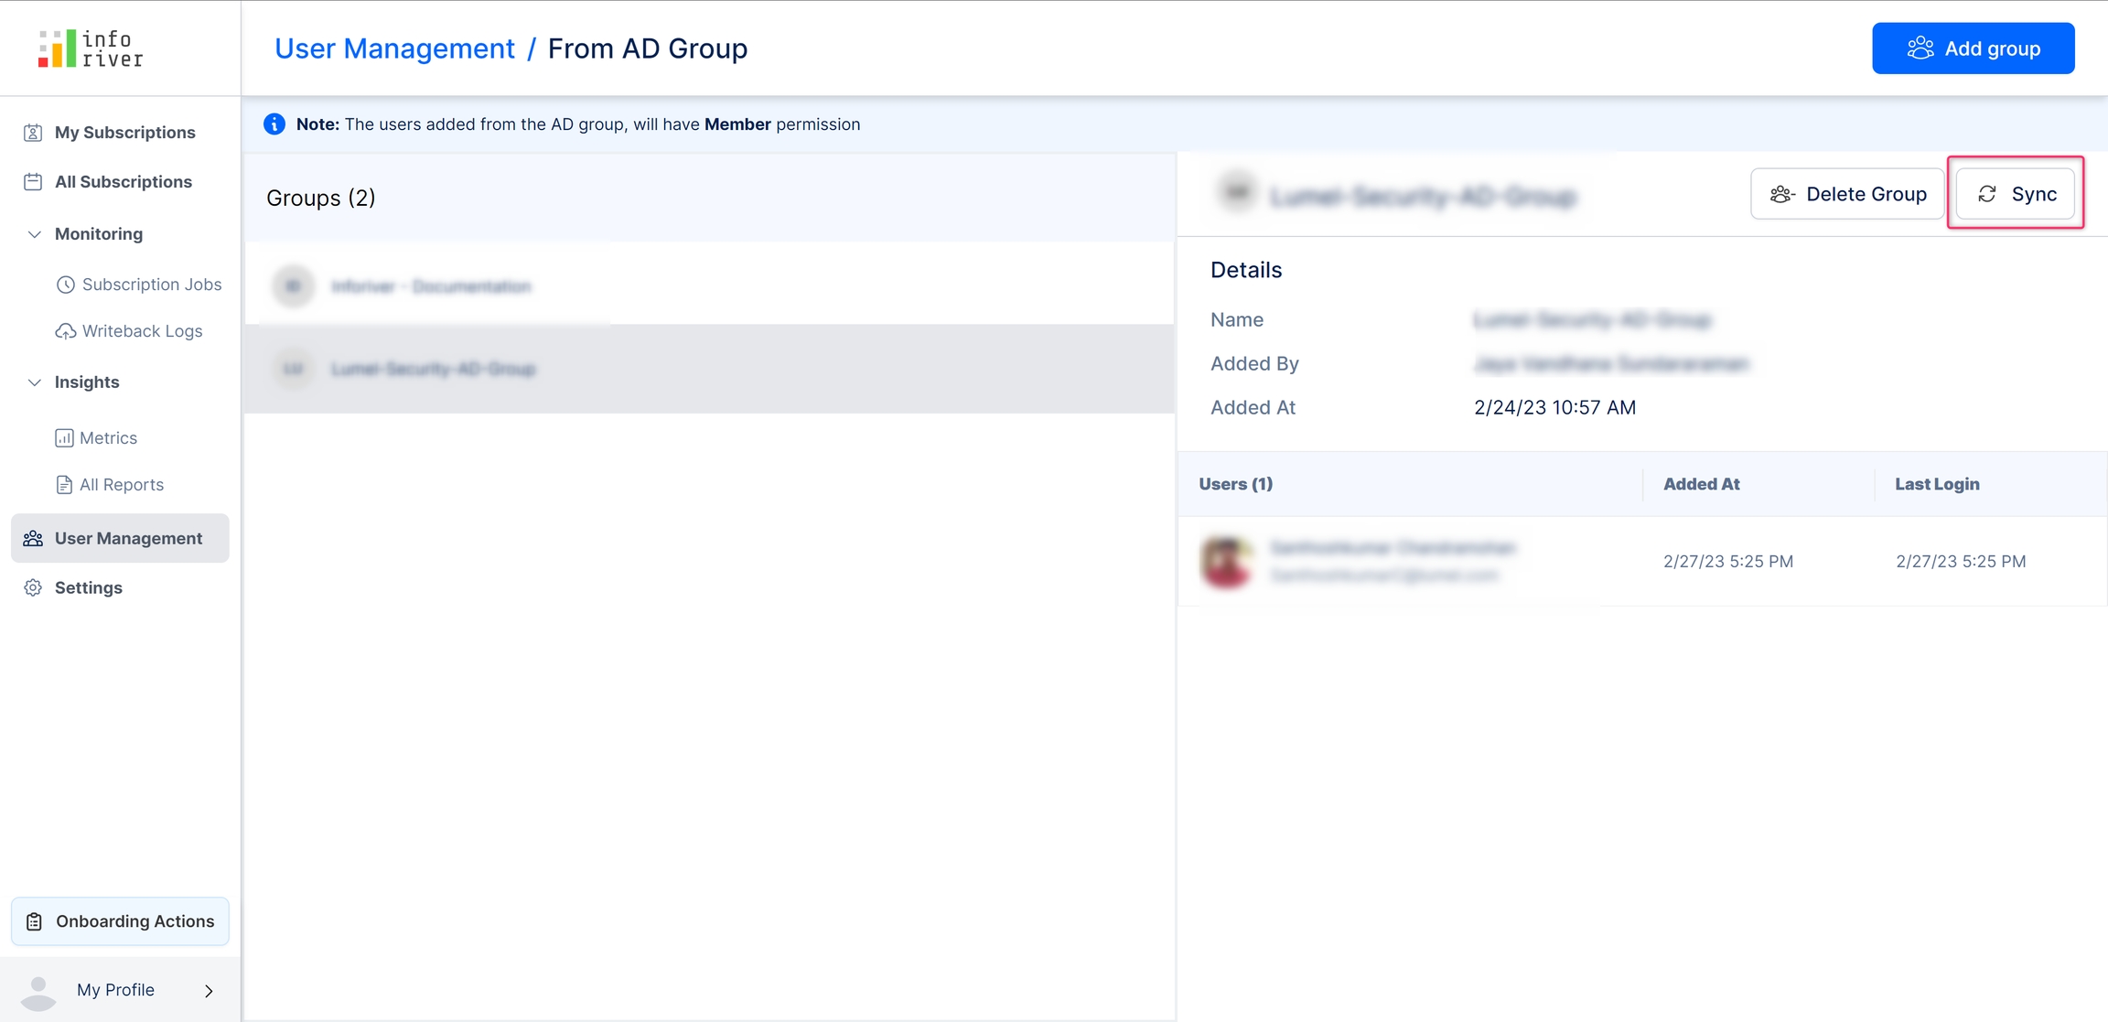Click the Metrics chart icon
2108x1022 pixels.
coord(64,438)
